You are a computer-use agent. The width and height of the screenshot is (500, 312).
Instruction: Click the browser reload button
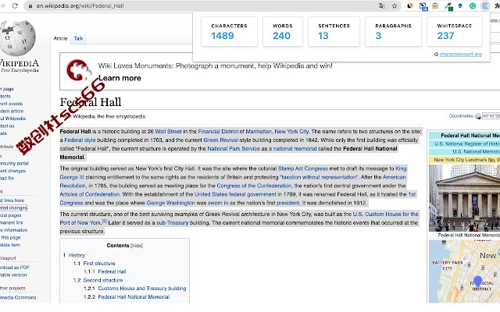click(15, 5)
